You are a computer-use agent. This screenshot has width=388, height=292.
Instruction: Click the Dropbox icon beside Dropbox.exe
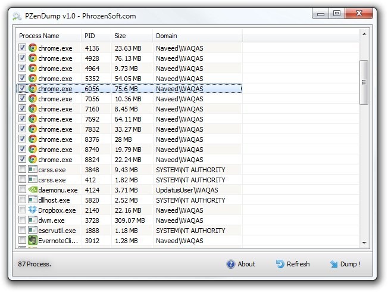33,210
